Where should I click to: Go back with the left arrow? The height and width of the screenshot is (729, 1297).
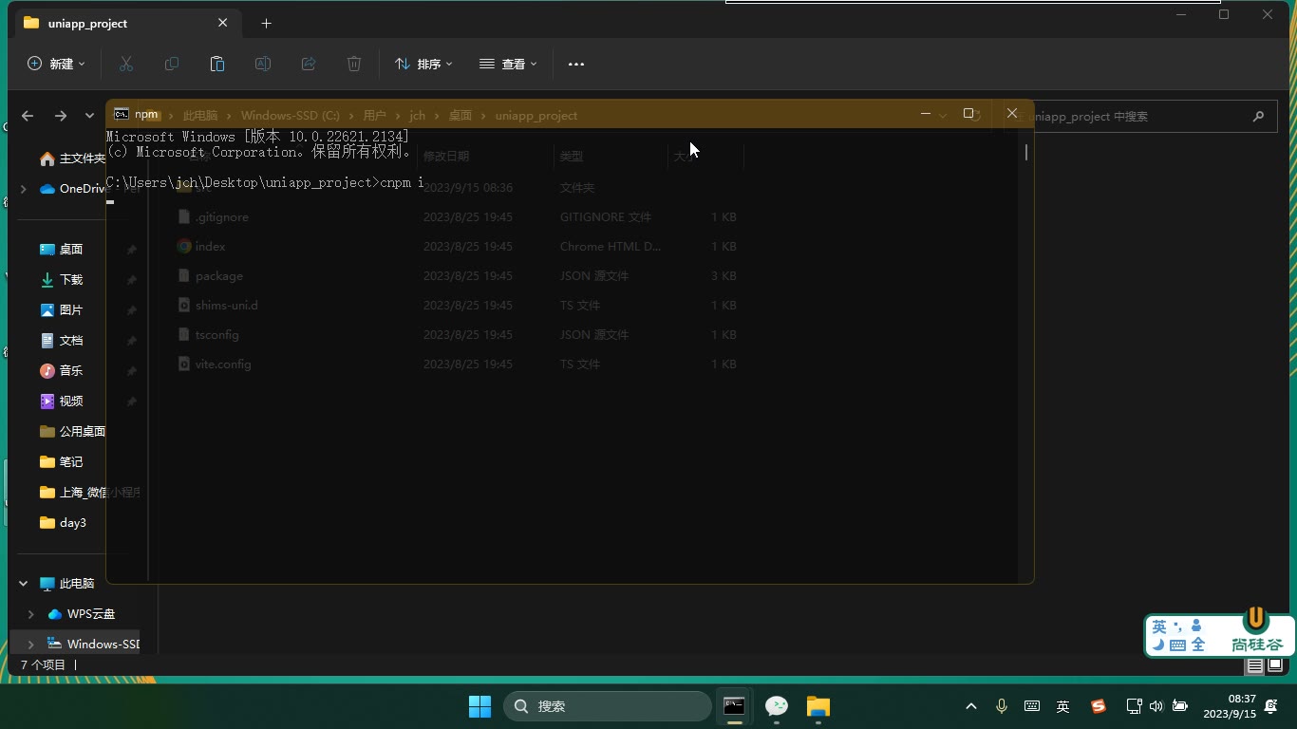coord(28,116)
